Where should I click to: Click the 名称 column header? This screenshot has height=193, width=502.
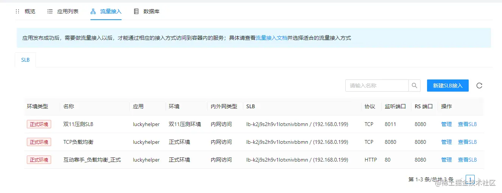pos(69,106)
